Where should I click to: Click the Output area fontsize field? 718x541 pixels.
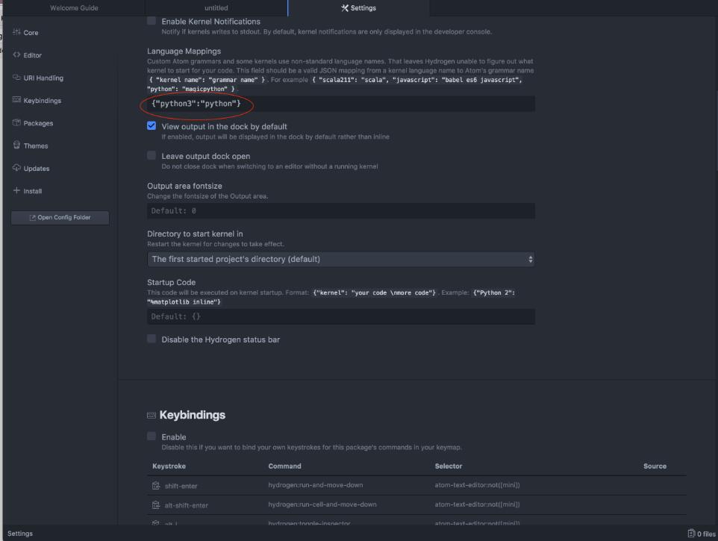point(341,211)
